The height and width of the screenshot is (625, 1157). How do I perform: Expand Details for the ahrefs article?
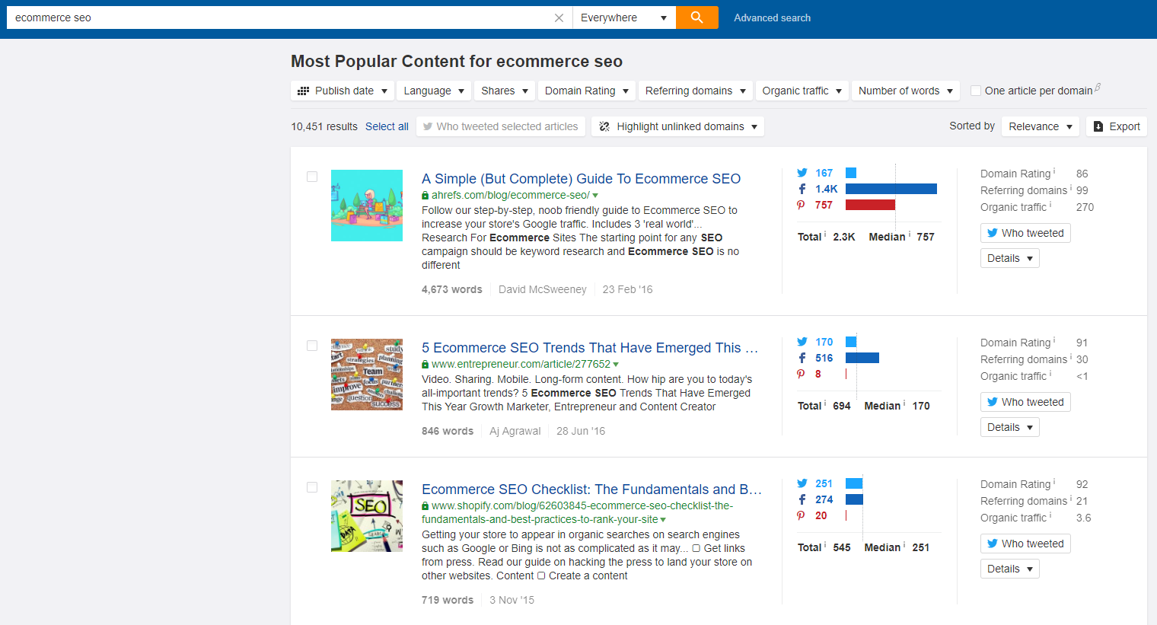tap(1010, 258)
